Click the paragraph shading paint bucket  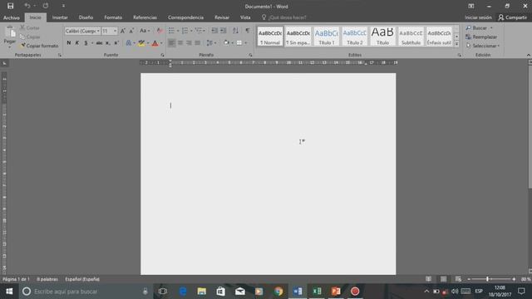[226, 42]
